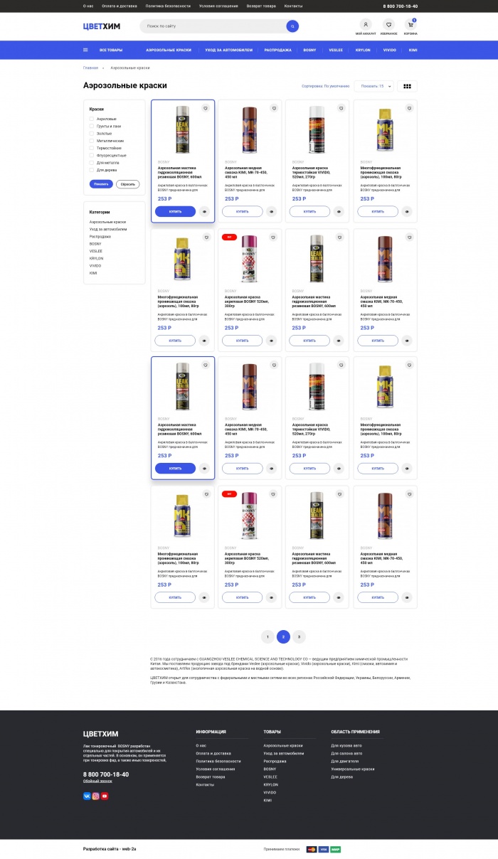Select Распродажа in the blue navigation bar

coord(277,50)
